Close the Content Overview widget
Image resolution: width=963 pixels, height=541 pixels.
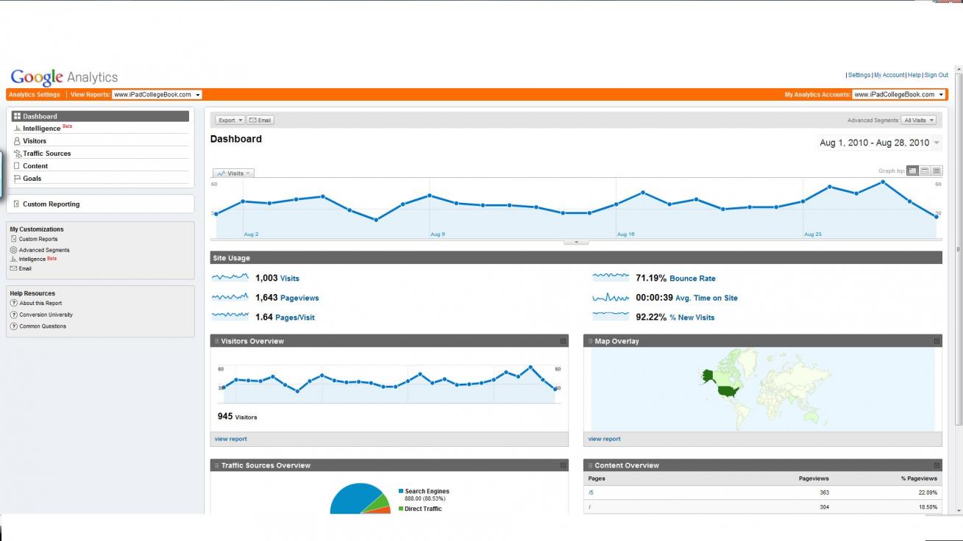[937, 465]
